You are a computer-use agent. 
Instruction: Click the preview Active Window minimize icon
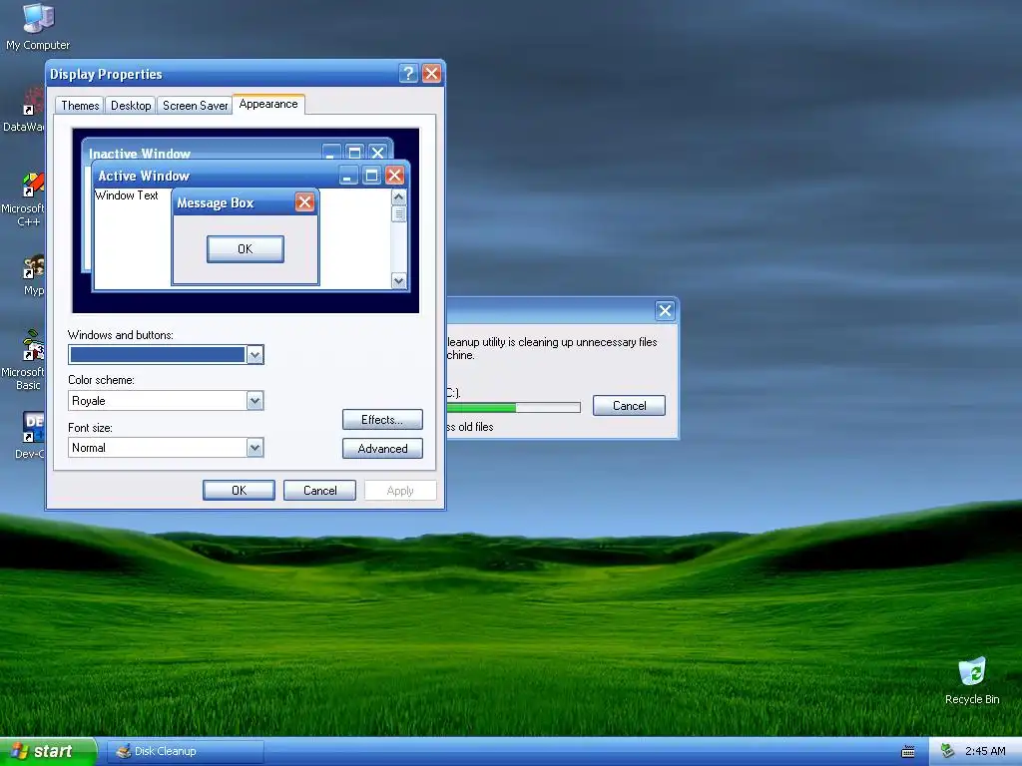[348, 176]
